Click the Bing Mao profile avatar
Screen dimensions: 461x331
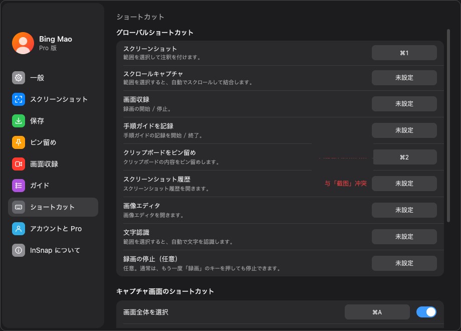coord(23,43)
